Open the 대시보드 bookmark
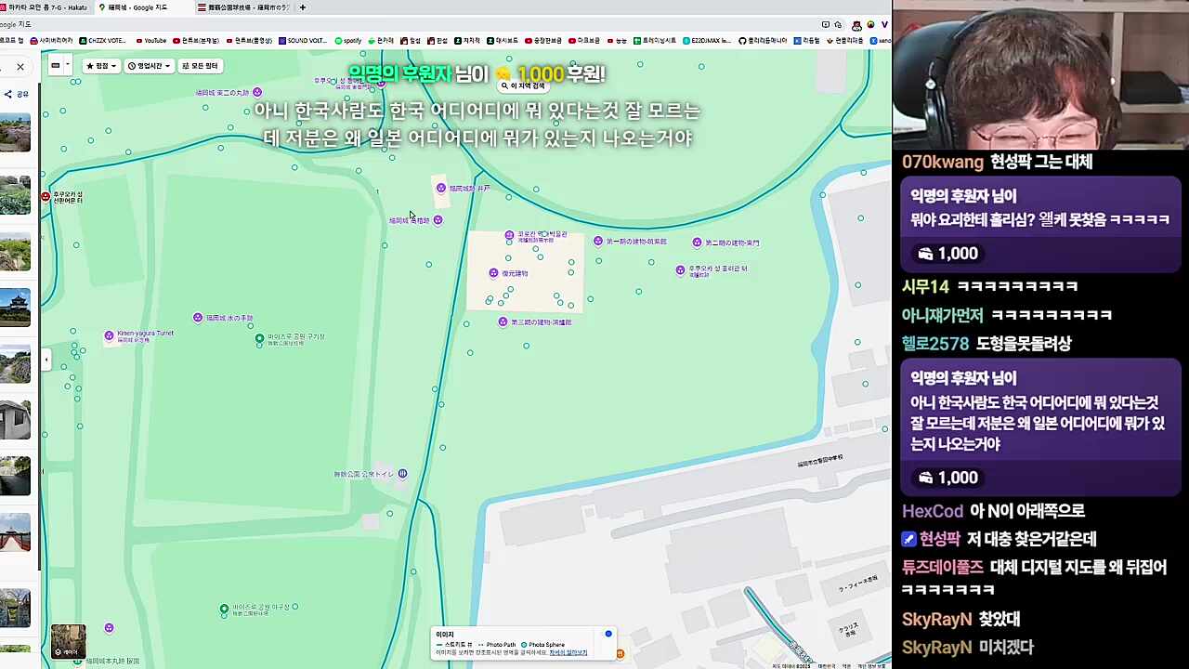The image size is (1189, 669). [503, 41]
